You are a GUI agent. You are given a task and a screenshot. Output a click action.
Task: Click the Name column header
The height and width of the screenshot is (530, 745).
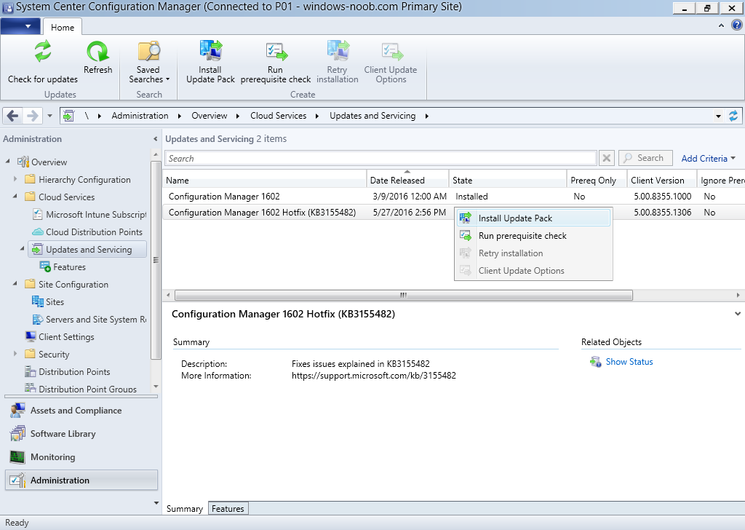click(x=265, y=180)
